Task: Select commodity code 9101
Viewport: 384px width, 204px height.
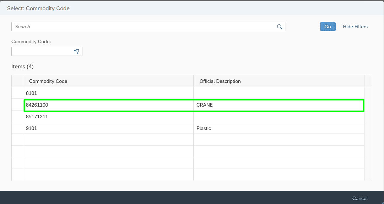Action: [x=31, y=129]
